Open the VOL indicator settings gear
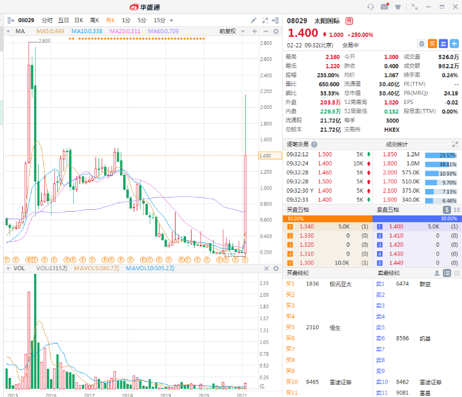The image size is (462, 397). coord(276,268)
